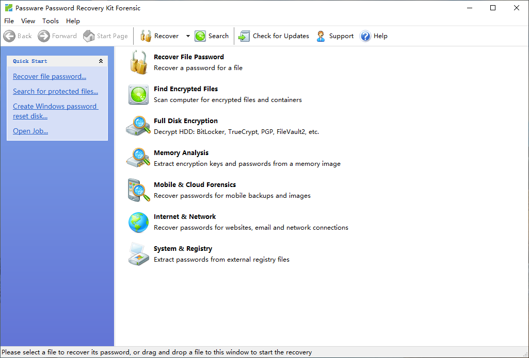Click the Start Page toolbar label
Viewport: 529px width, 358px height.
(x=113, y=36)
